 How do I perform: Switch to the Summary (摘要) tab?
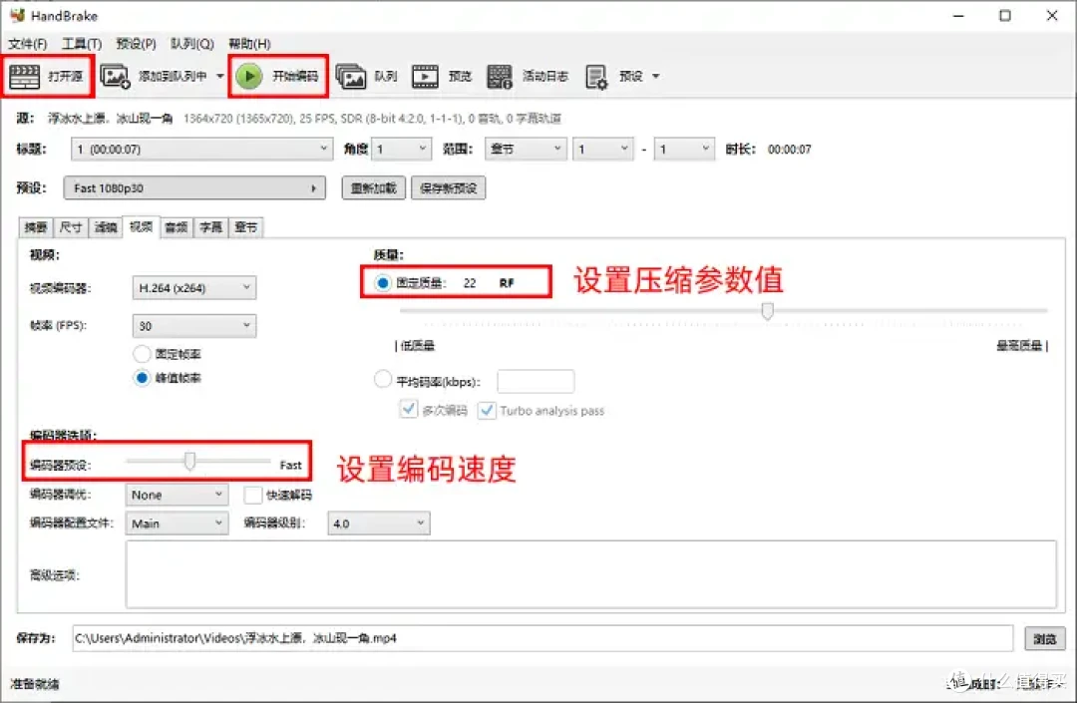tap(36, 227)
